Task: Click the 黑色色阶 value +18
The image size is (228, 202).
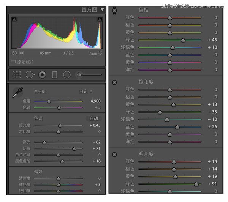Action: click(97, 161)
